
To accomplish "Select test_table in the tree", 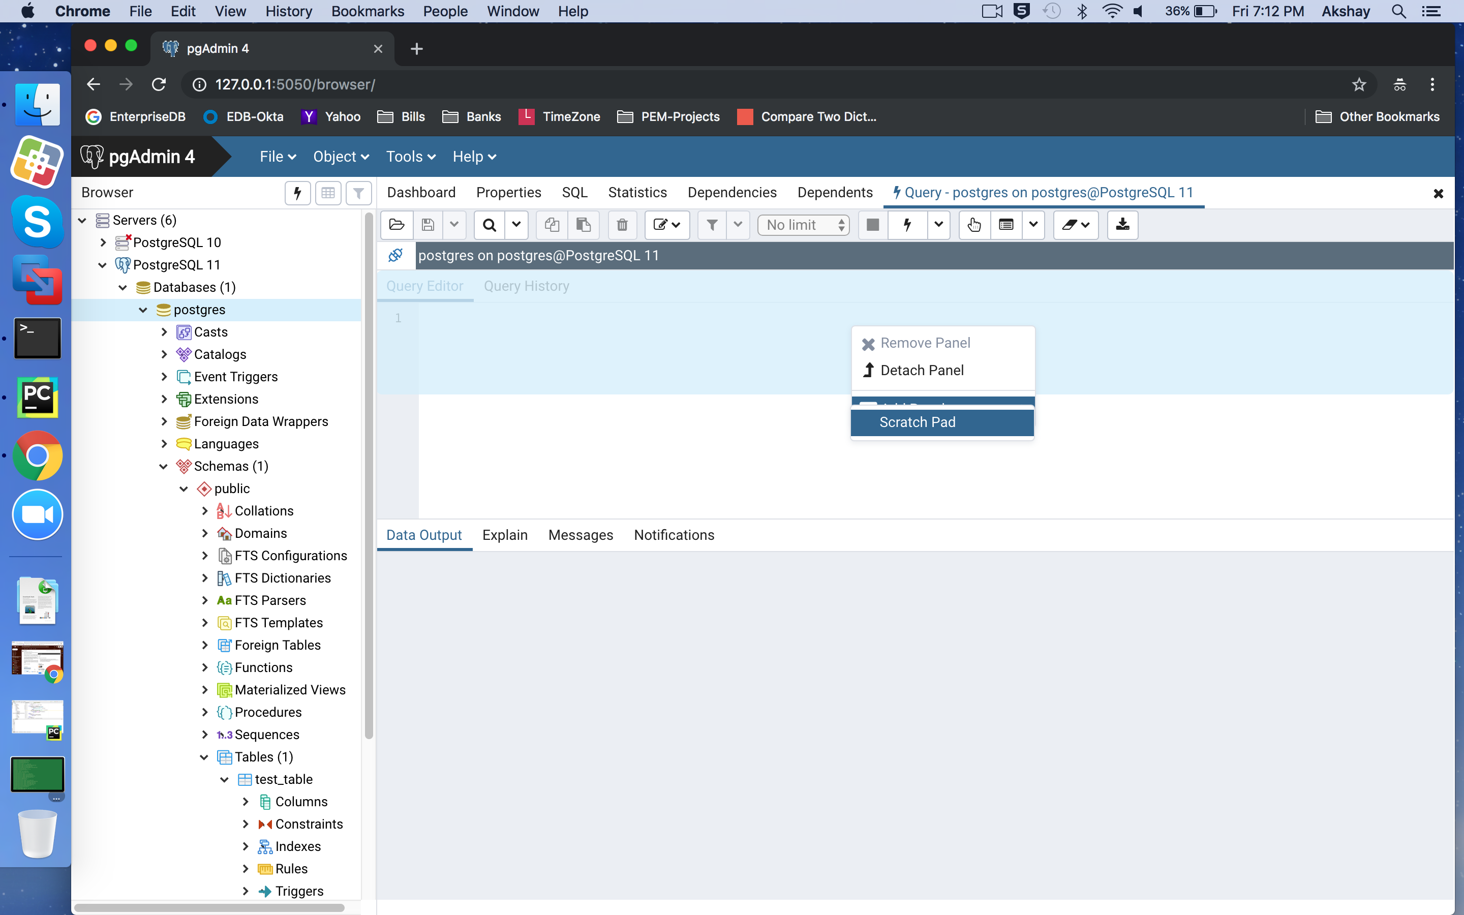I will tap(283, 779).
